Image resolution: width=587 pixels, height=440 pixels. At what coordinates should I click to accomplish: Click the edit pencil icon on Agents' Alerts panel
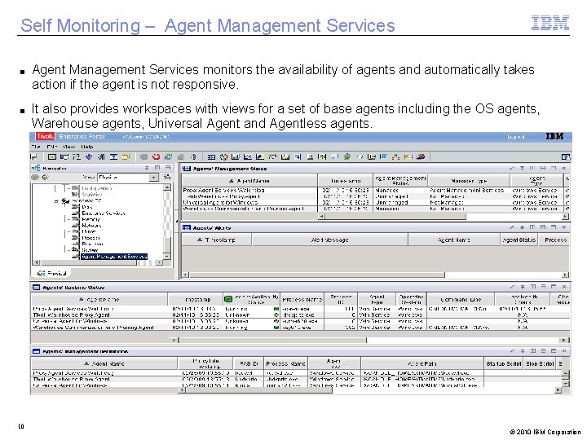pos(512,227)
